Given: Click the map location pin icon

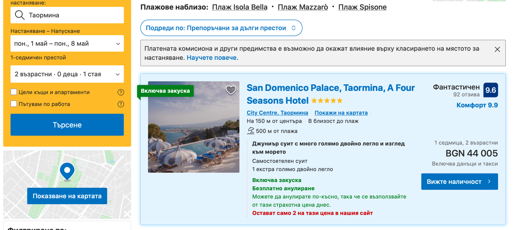Looking at the screenshot, I should tap(67, 171).
